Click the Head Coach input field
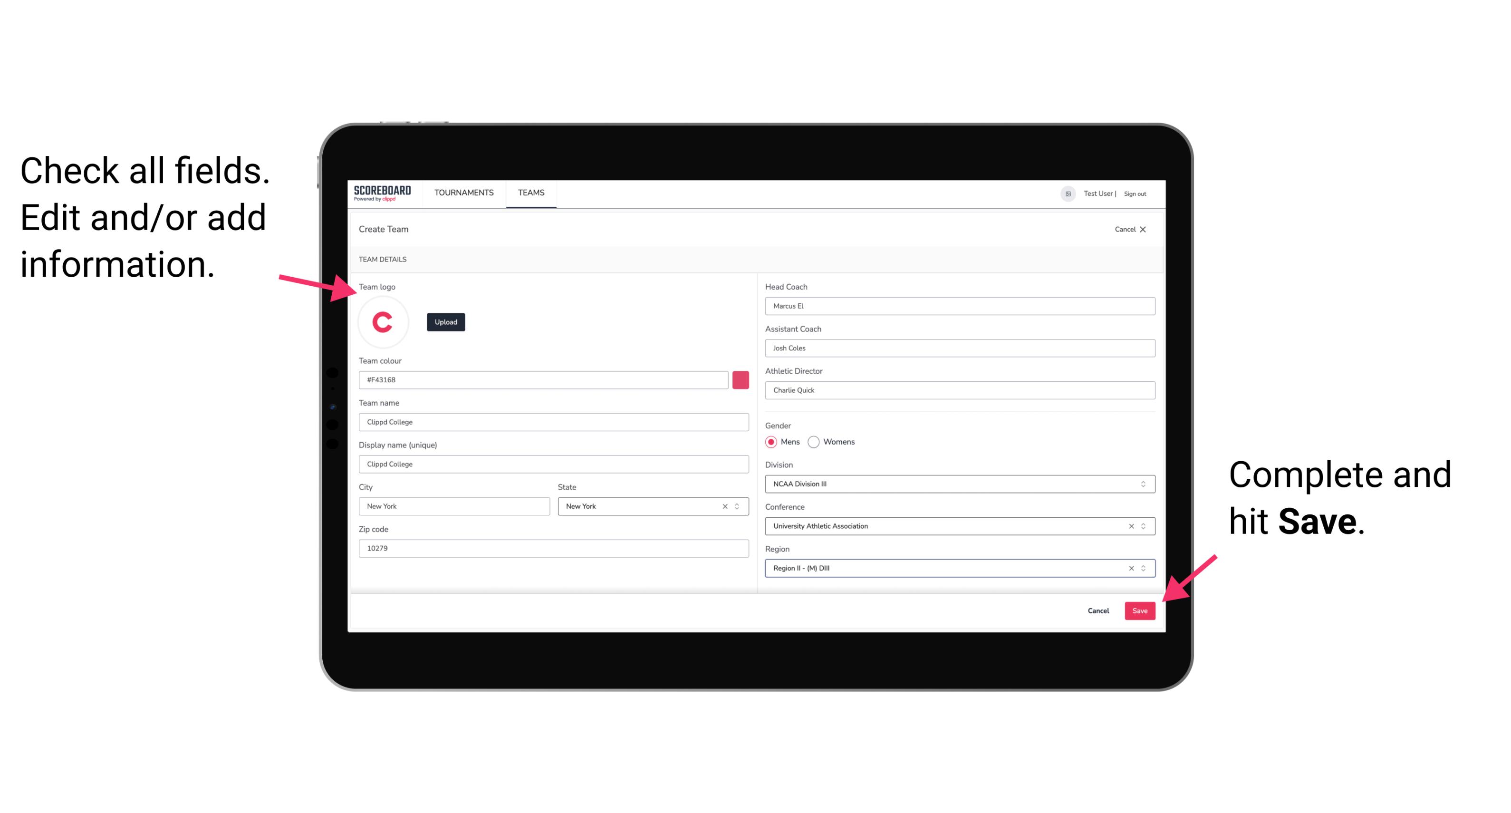1511x813 pixels. click(957, 305)
